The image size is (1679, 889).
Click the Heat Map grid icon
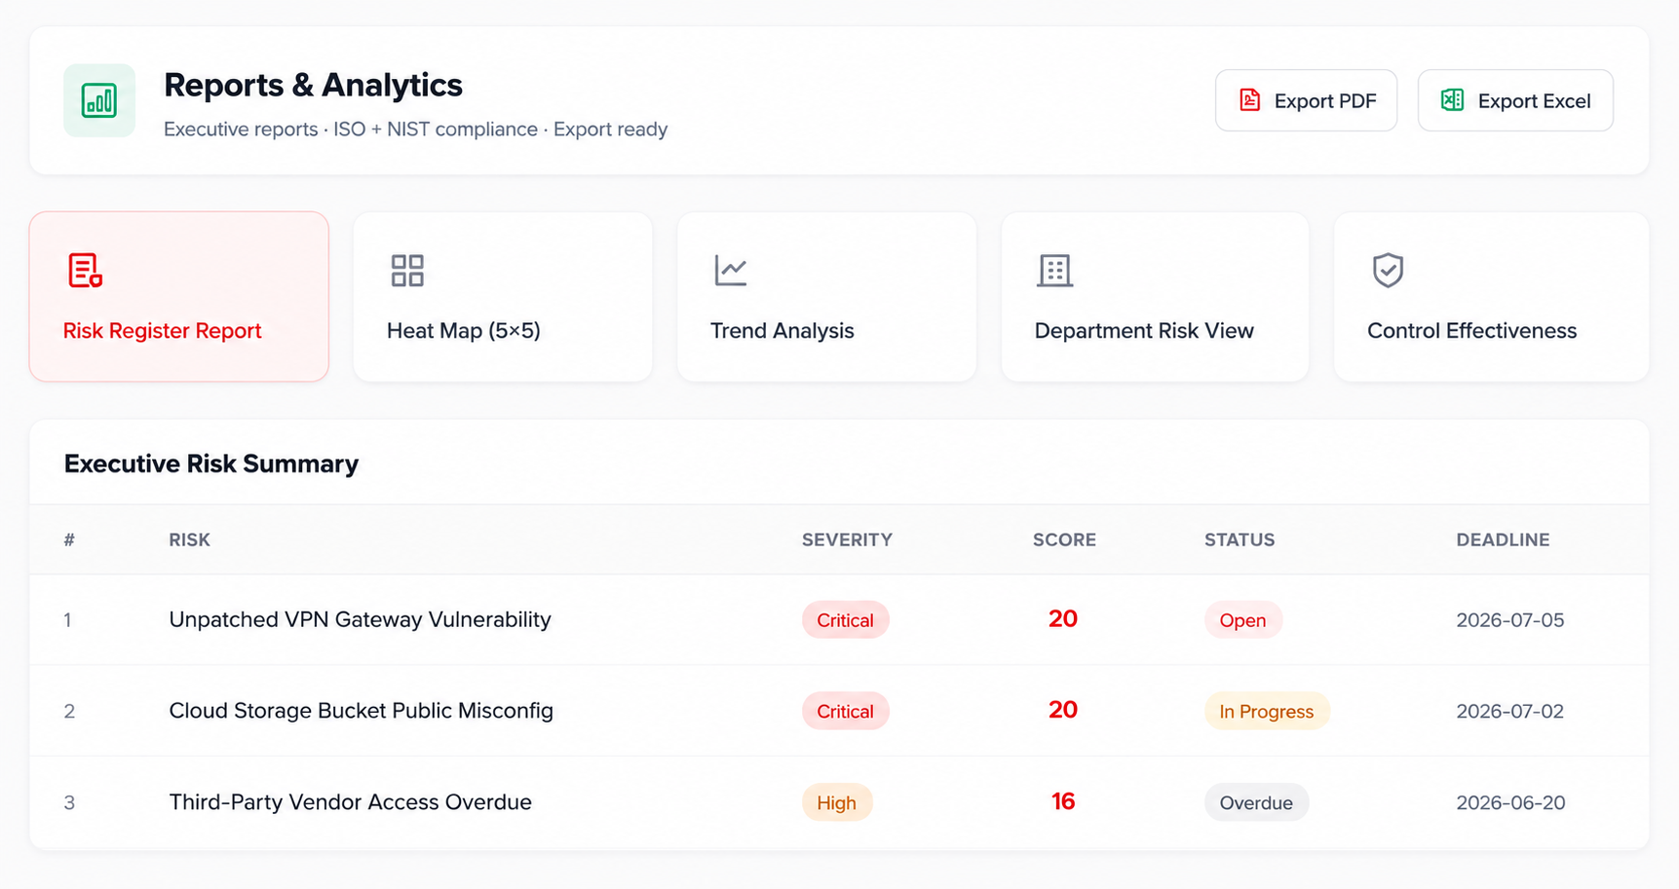407,271
